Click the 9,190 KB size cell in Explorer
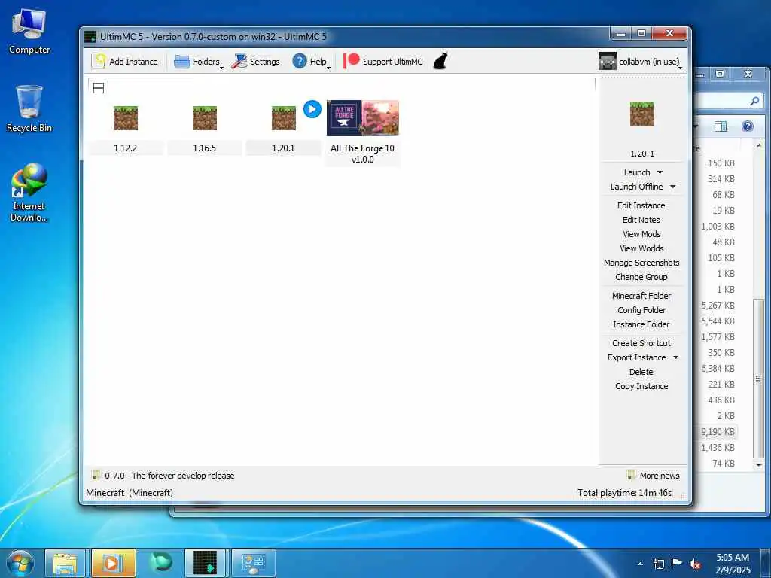Screen dimensions: 771x578 (718, 431)
